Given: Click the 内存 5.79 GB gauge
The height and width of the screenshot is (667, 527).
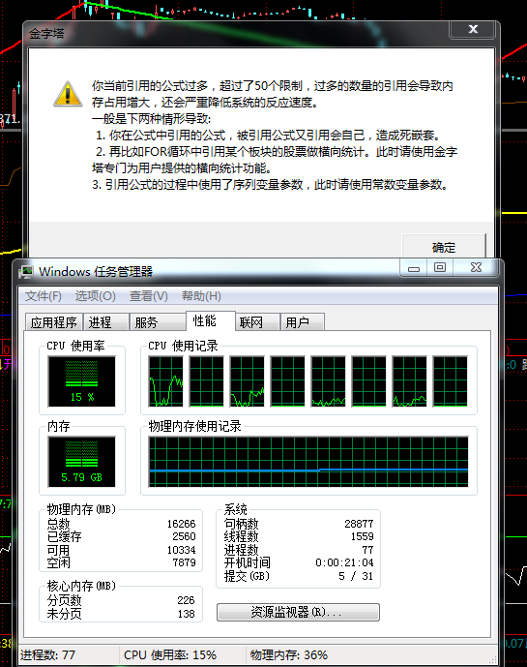Looking at the screenshot, I should pos(81,462).
